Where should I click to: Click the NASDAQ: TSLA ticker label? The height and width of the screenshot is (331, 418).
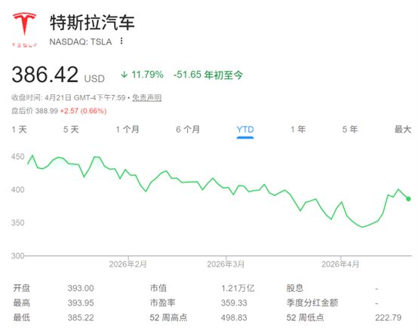coord(81,41)
